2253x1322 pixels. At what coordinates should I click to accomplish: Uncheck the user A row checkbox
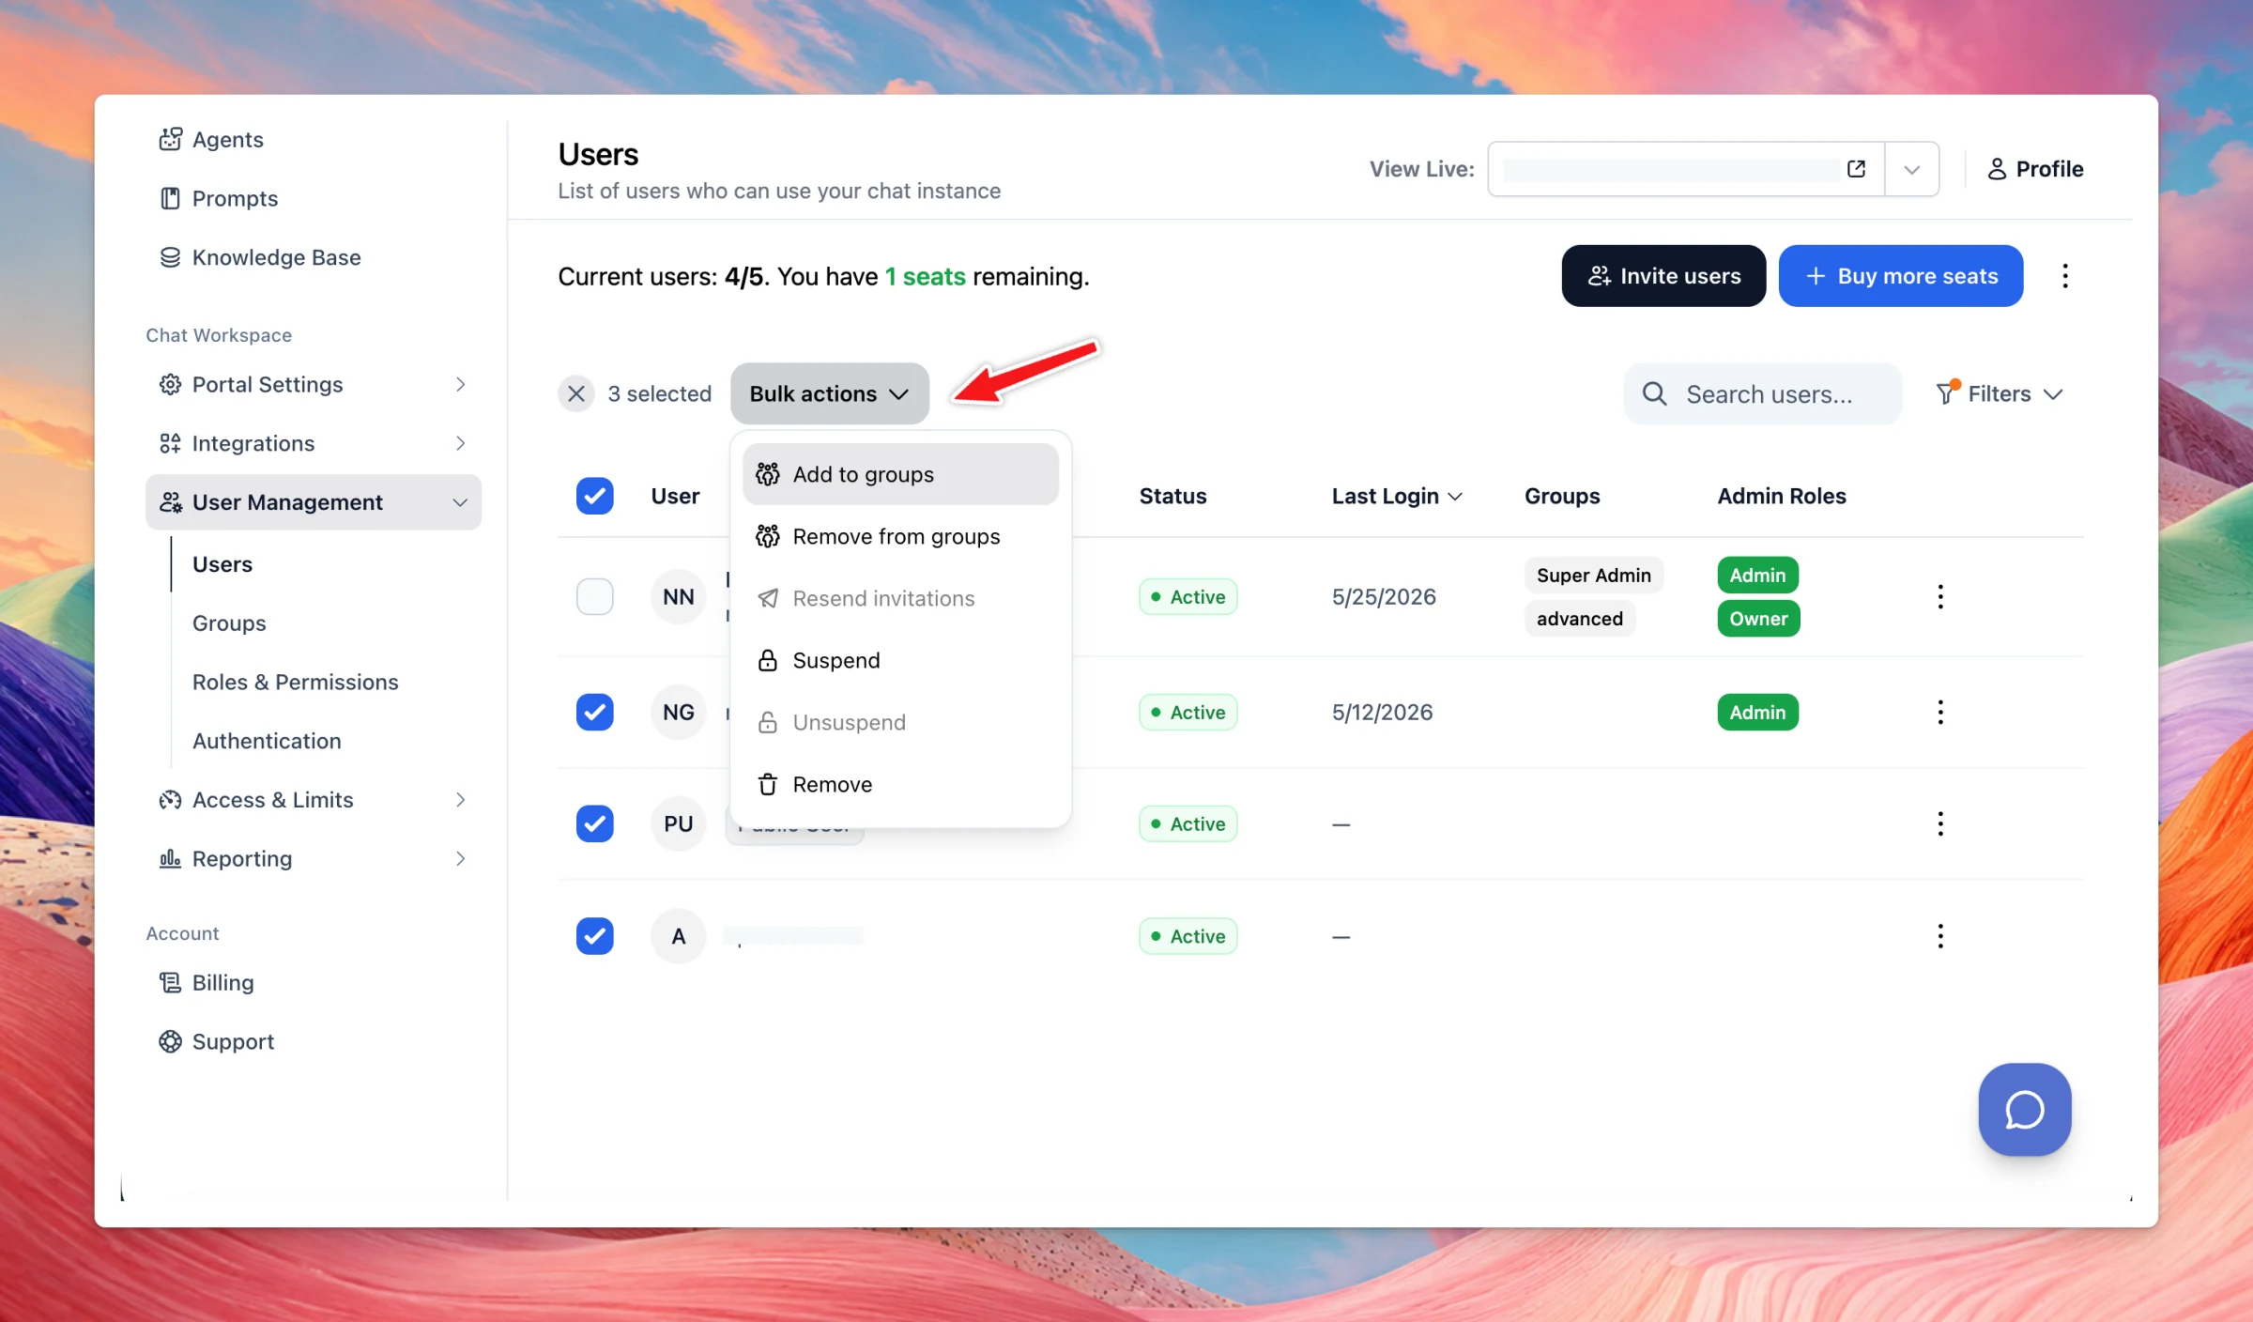pos(595,936)
